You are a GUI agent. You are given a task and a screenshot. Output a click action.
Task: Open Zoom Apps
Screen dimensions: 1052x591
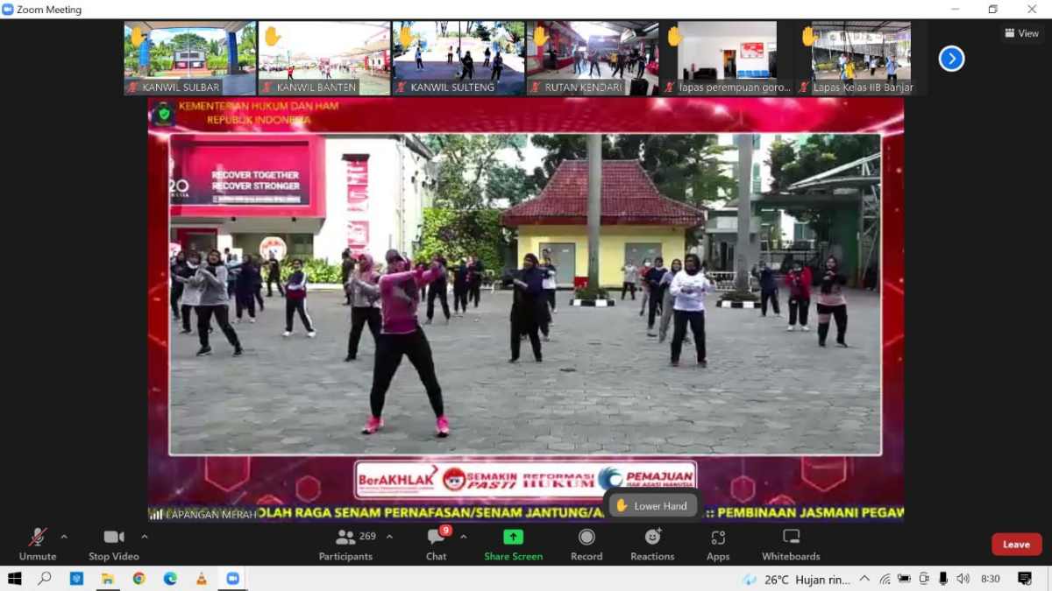click(718, 544)
